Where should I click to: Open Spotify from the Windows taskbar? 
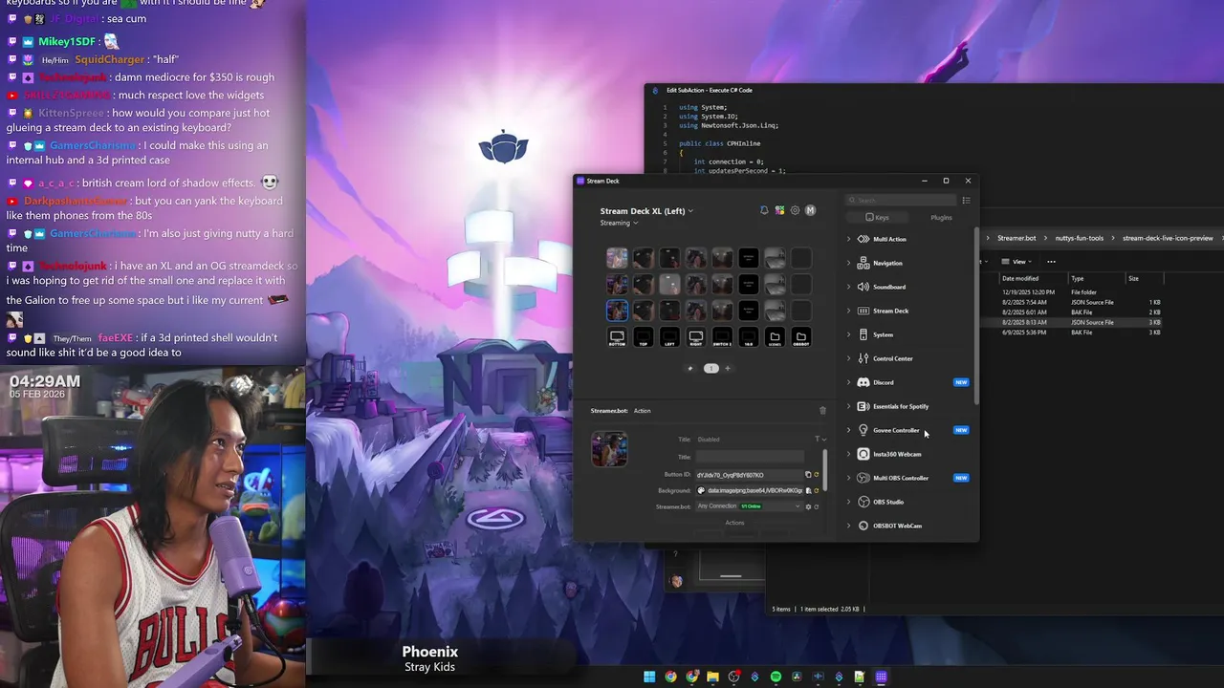click(776, 677)
